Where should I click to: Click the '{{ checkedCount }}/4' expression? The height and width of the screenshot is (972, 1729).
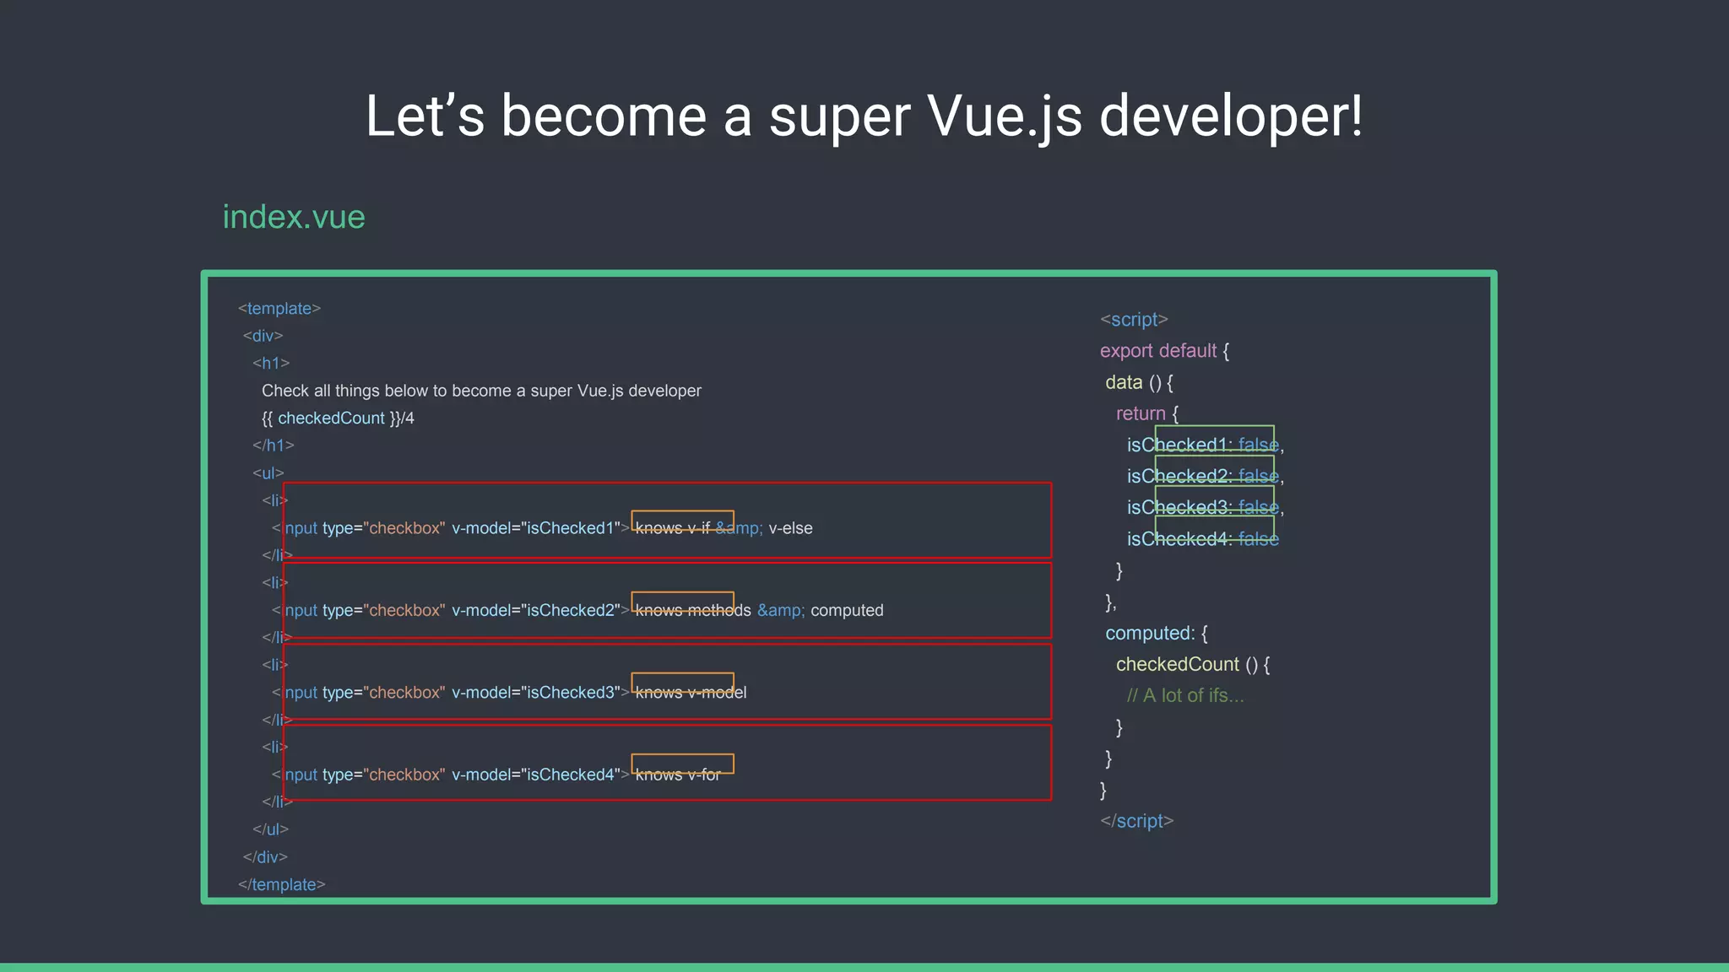[338, 418]
